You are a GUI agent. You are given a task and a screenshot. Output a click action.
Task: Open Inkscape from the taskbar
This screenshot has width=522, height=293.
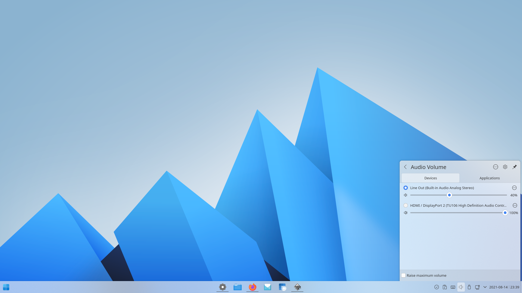297,287
